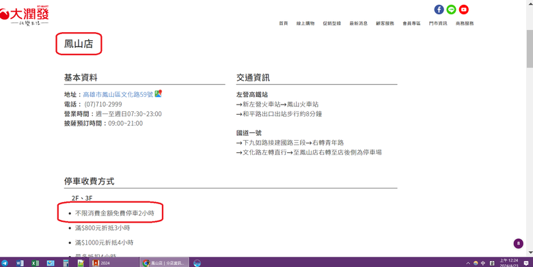
Task: Click the vertical scrollbar thumb
Action: tap(530, 48)
